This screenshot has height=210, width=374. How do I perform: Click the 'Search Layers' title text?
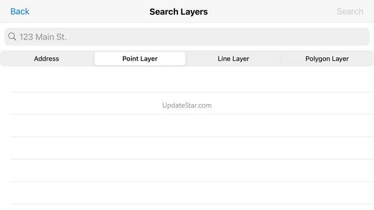(178, 11)
